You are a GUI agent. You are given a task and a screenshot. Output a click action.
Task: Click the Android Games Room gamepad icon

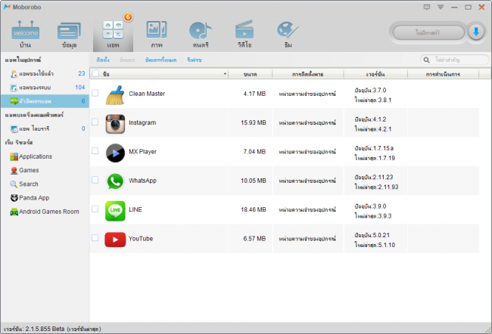pyautogui.click(x=14, y=212)
